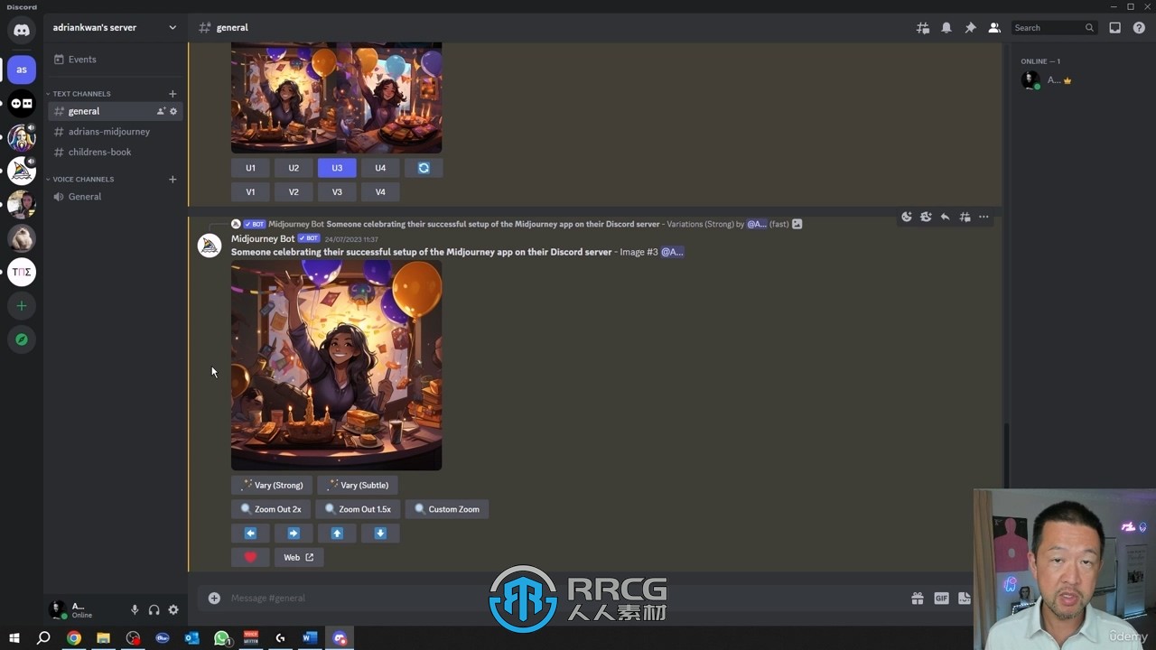Pan down with down arrow button
1156x650 pixels.
380,534
